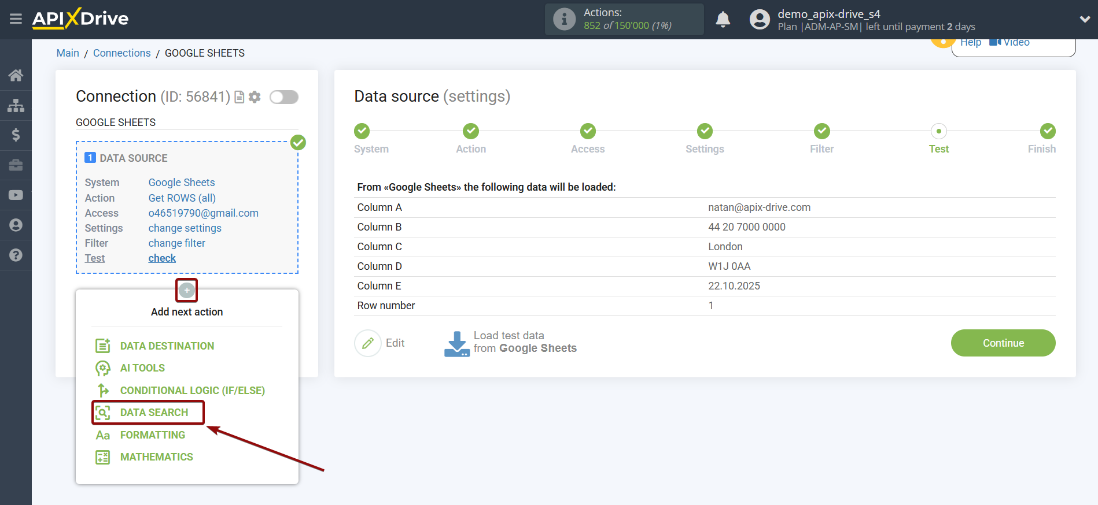Go to the Settings step in progress bar
Image resolution: width=1098 pixels, height=505 pixels.
705,132
